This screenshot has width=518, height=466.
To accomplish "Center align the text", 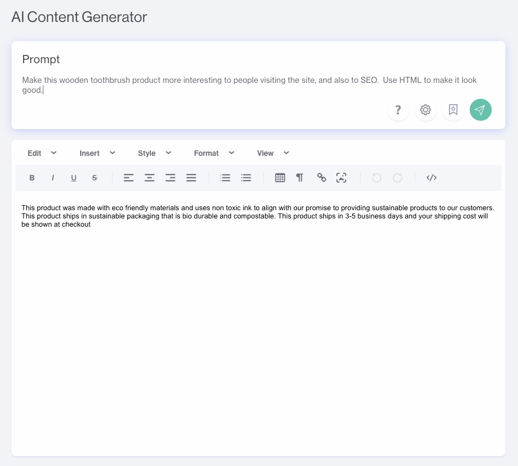I will [149, 178].
